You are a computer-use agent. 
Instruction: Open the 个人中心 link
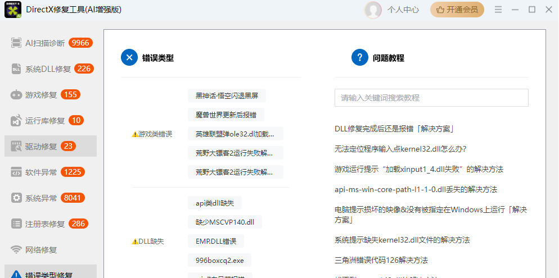pyautogui.click(x=403, y=10)
